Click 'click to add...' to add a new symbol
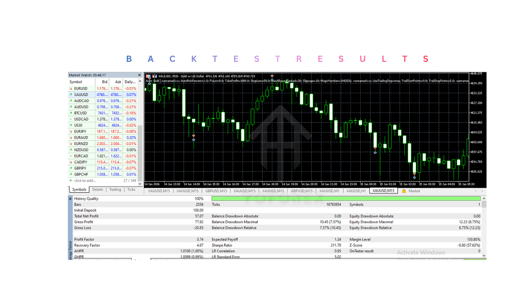 coord(85,181)
